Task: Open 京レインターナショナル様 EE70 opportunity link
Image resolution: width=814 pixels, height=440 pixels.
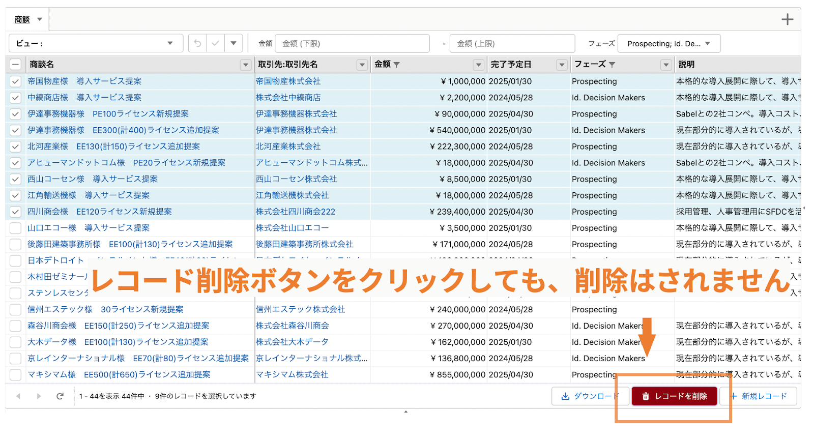Action: [x=138, y=358]
